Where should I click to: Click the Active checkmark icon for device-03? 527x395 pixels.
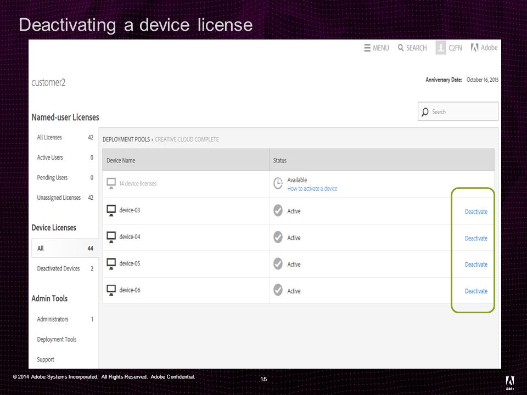tap(278, 211)
